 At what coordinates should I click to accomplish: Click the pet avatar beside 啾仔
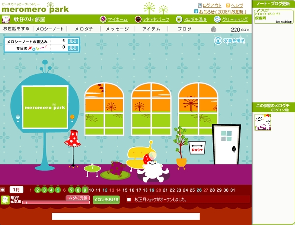(x=5, y=200)
